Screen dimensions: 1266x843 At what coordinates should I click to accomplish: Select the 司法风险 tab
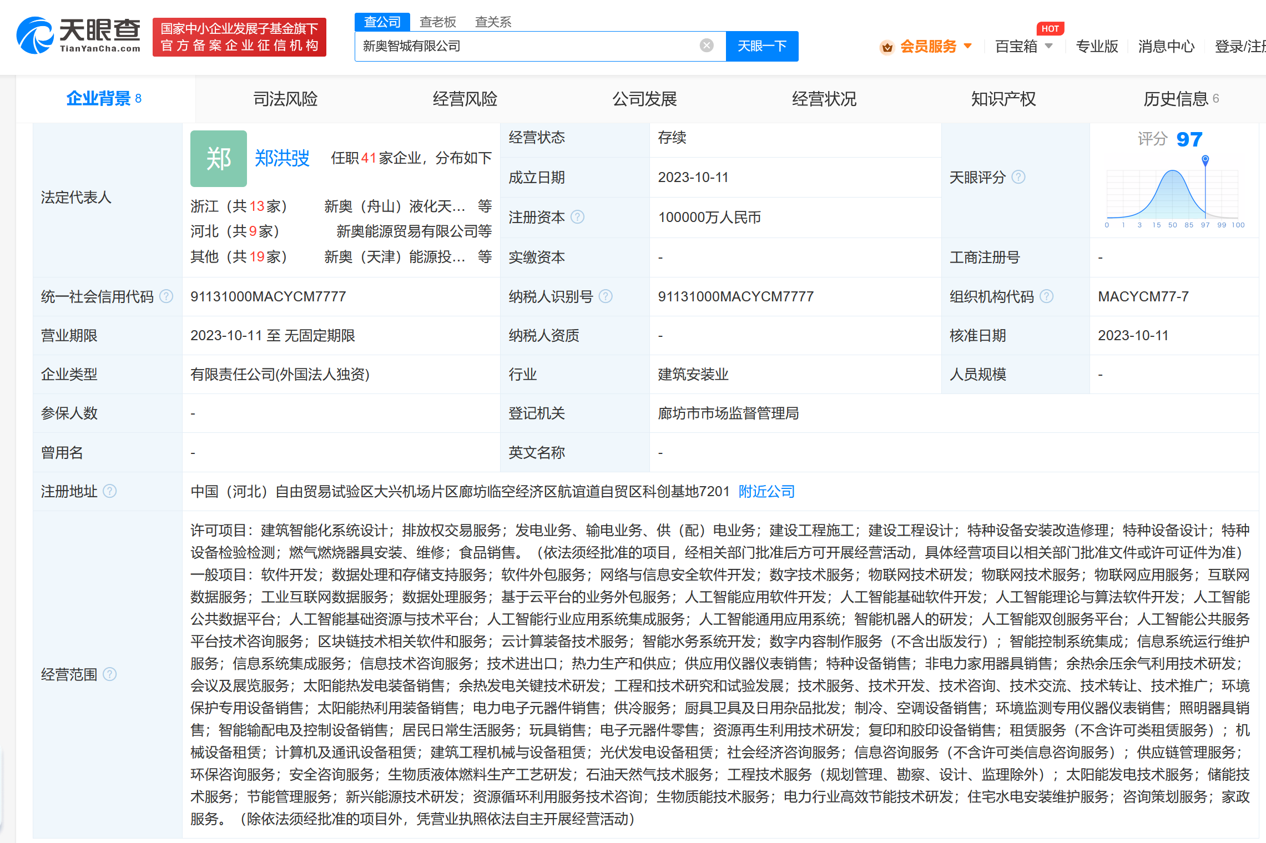click(285, 99)
